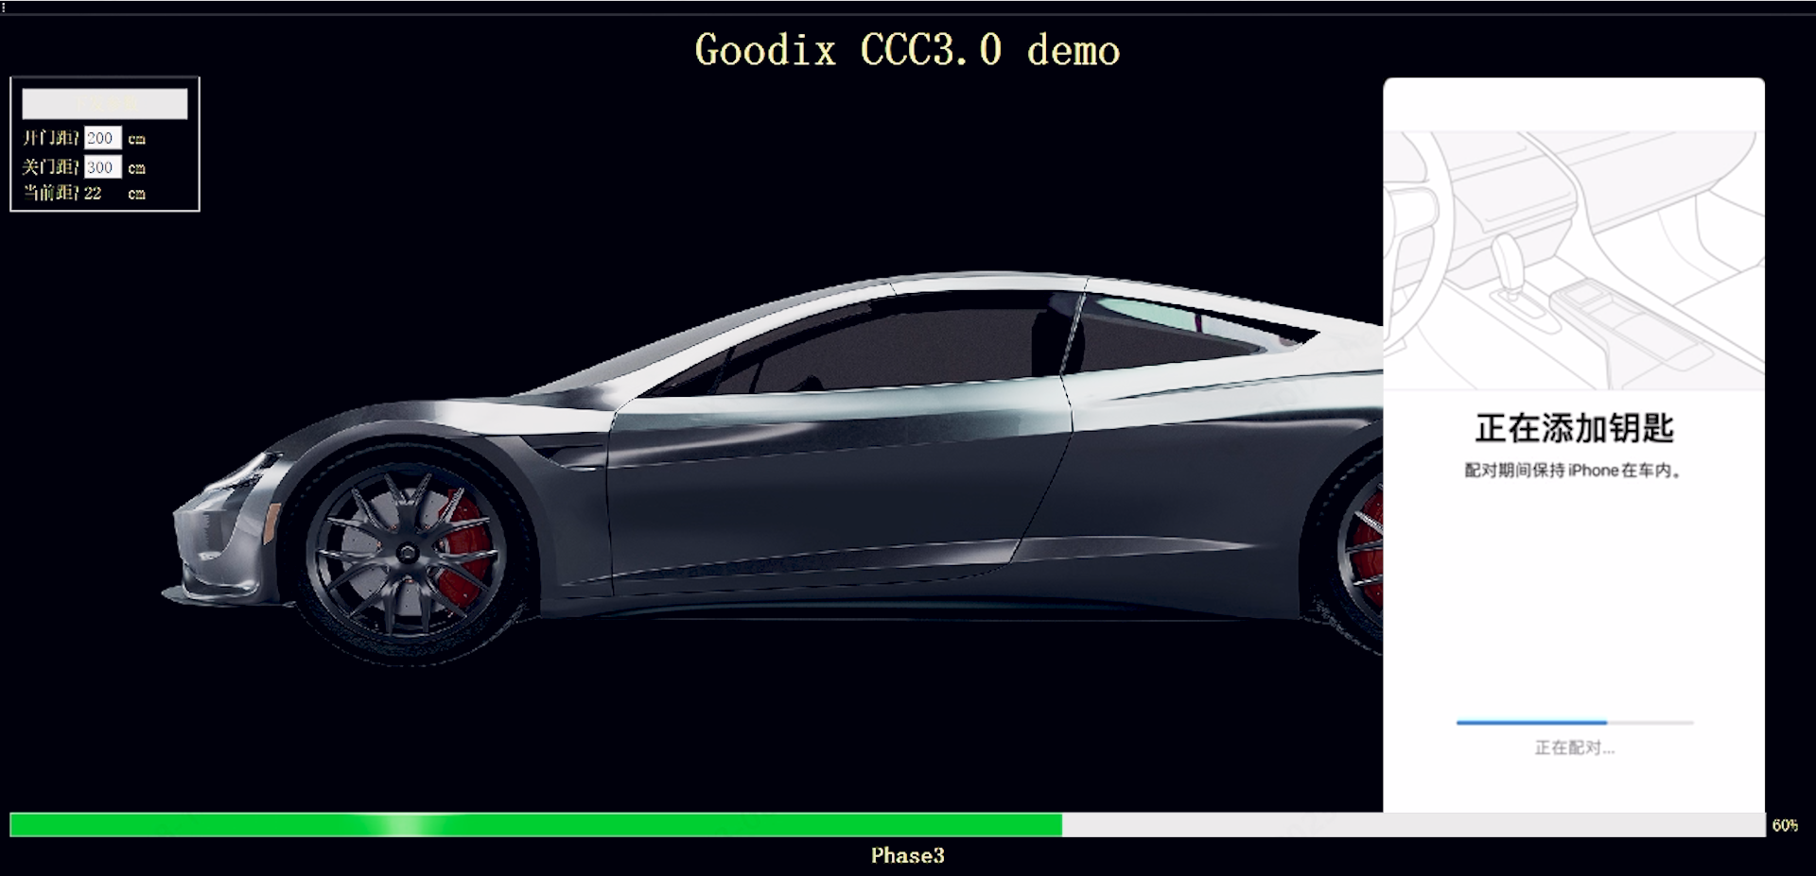
Task: Click the Phase3 status label
Action: 907,855
